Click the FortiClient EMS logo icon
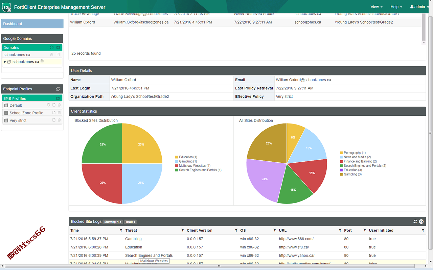 click(x=7, y=7)
